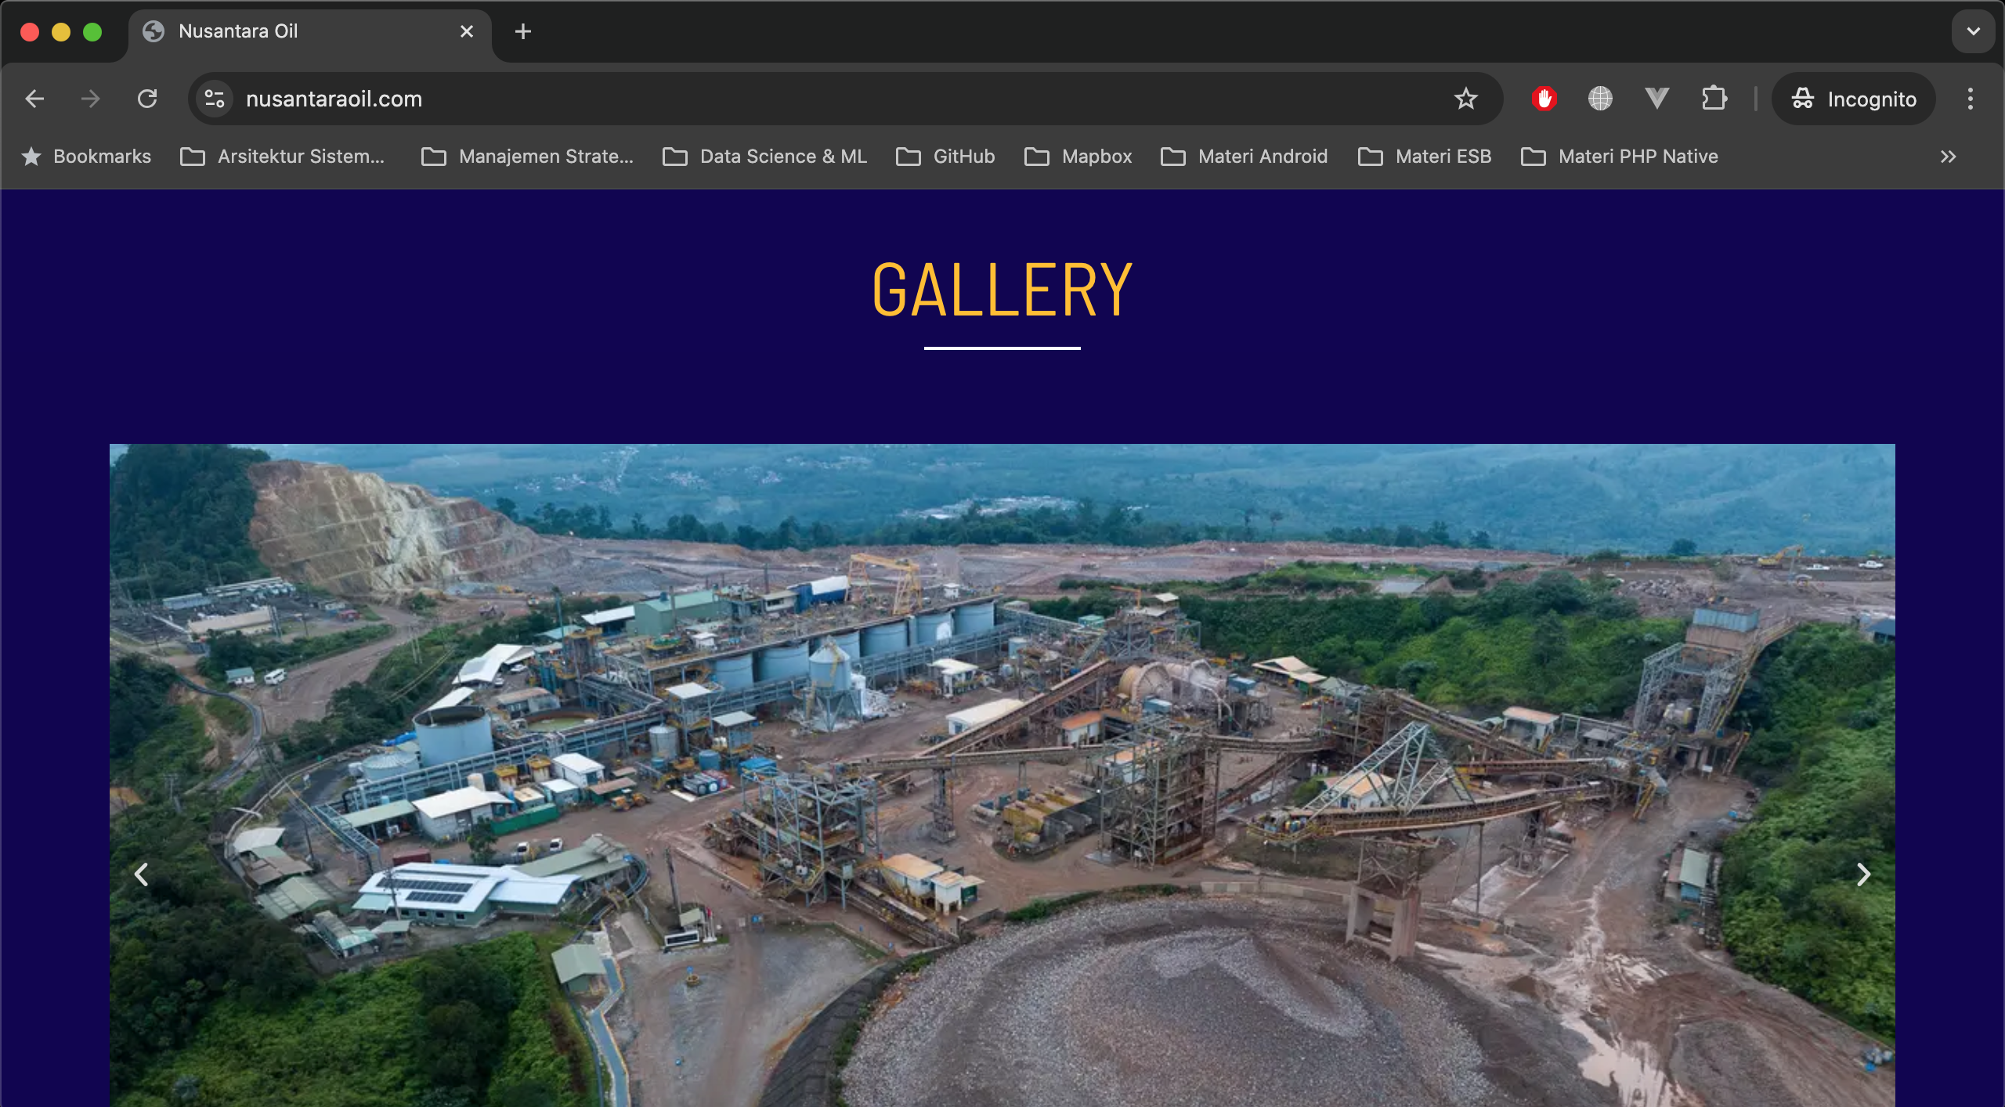Go back to the previous page

pyautogui.click(x=34, y=99)
